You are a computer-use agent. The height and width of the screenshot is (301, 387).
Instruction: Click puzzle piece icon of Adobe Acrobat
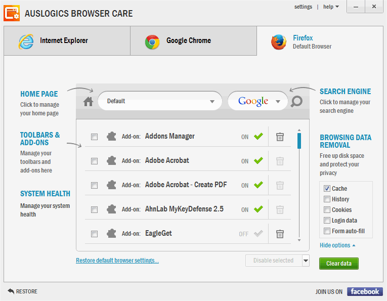pyautogui.click(x=111, y=161)
